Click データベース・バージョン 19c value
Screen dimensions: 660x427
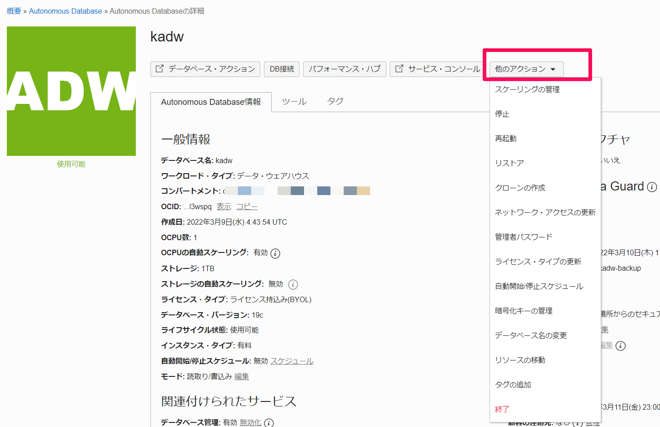(258, 315)
